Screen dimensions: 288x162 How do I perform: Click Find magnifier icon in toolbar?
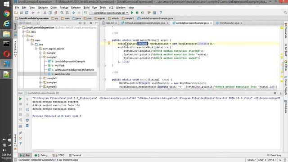62,13
